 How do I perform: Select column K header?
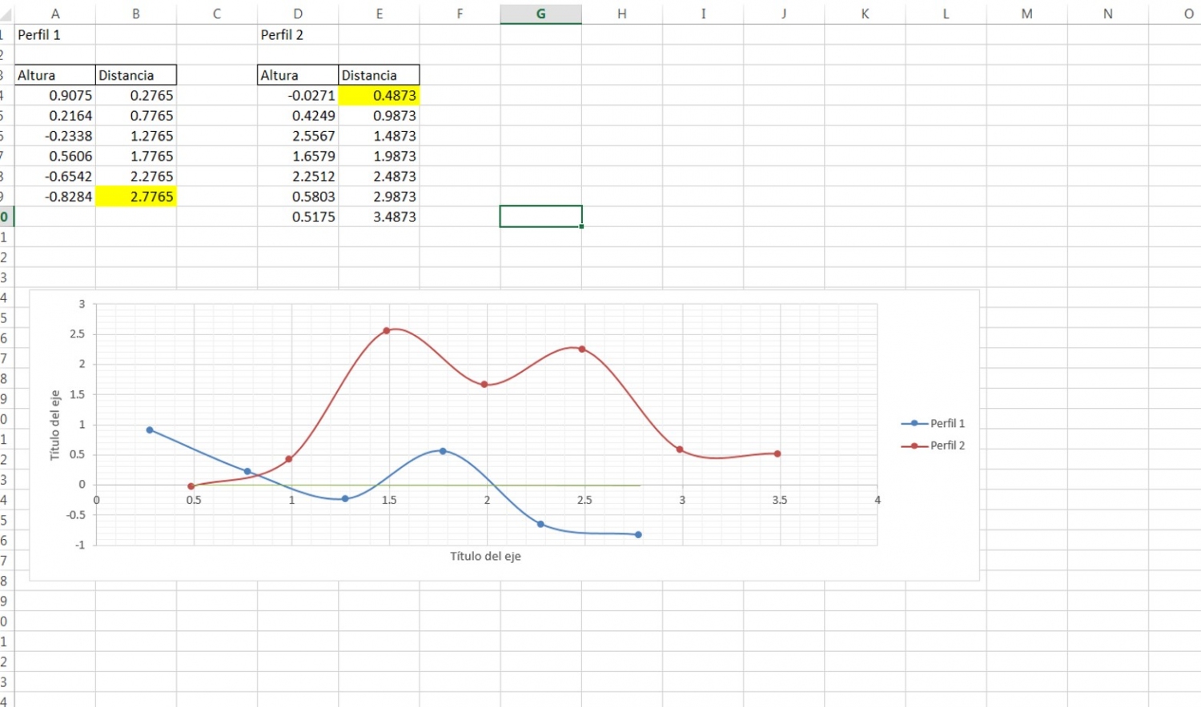click(865, 14)
